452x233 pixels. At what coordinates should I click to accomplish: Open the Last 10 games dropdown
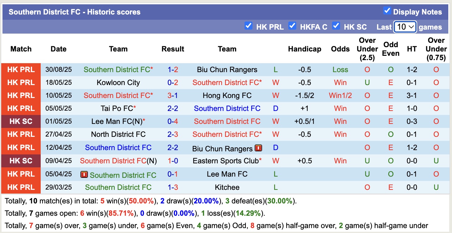(x=405, y=27)
